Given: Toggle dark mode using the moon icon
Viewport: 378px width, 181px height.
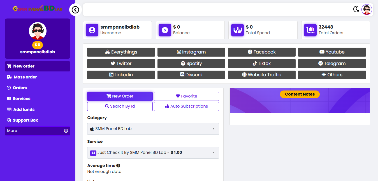Looking at the screenshot, I should (x=356, y=9).
